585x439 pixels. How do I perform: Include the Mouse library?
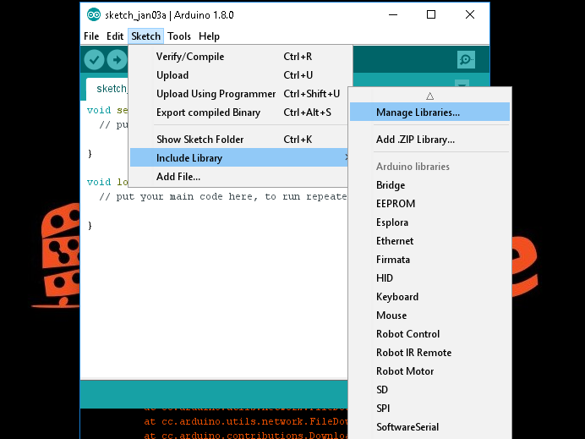429,316
